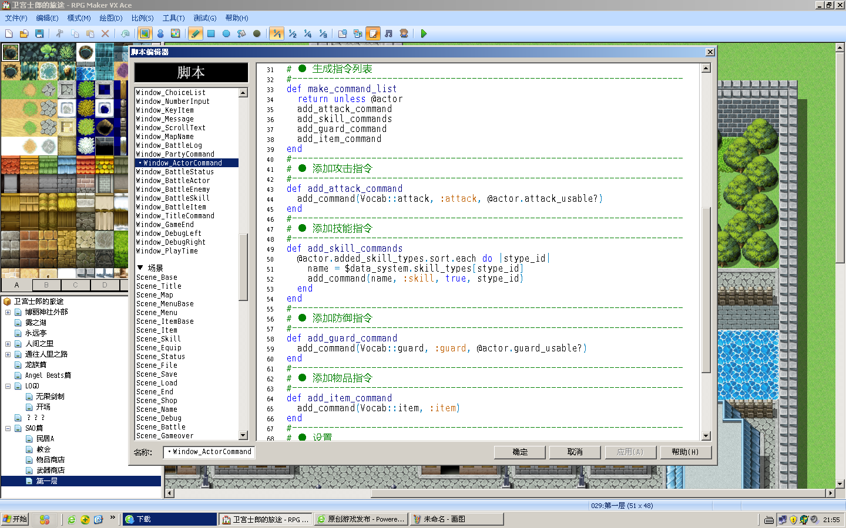Screen dimensions: 846x528
Task: Click the Open Project folder icon
Action: coord(24,34)
